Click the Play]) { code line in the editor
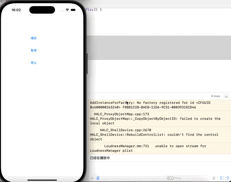The height and width of the screenshot is (182, 231). (x=94, y=10)
